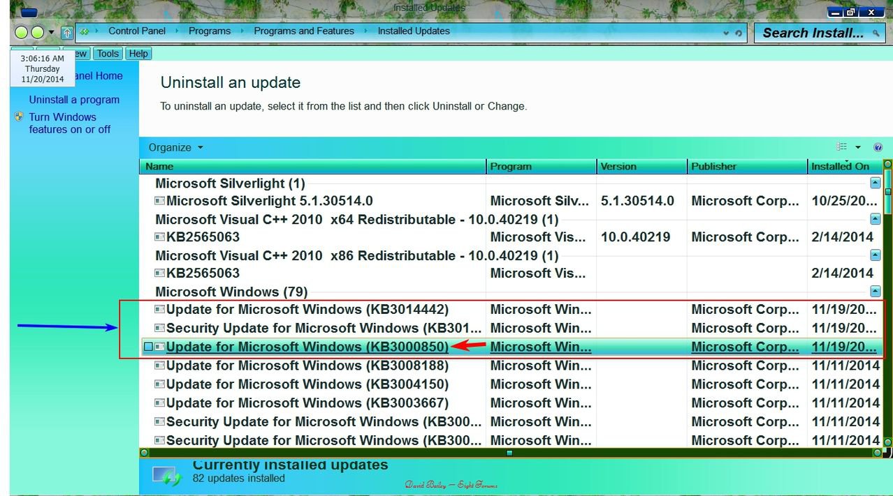
Task: Click the icon of KB3014442 update row
Action: pyautogui.click(x=159, y=309)
